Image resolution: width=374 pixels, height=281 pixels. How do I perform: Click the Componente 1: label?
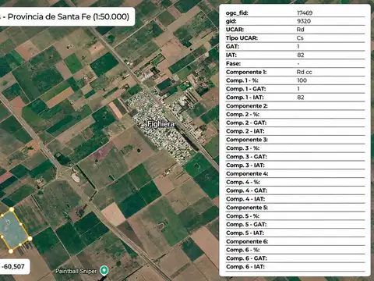tap(246, 72)
